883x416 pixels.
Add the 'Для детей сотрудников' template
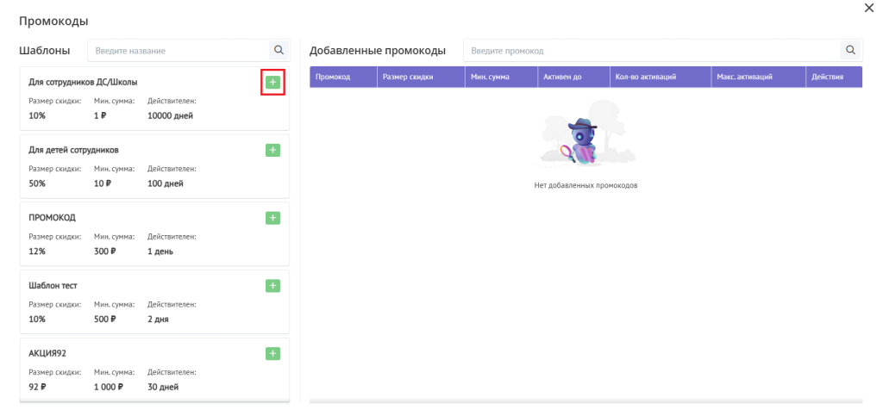pos(272,150)
